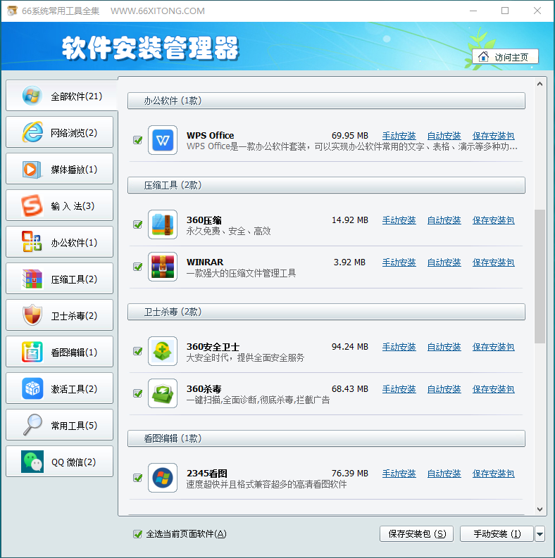555x558 pixels.
Task: Click the WPS Office app icon
Action: coord(163,140)
